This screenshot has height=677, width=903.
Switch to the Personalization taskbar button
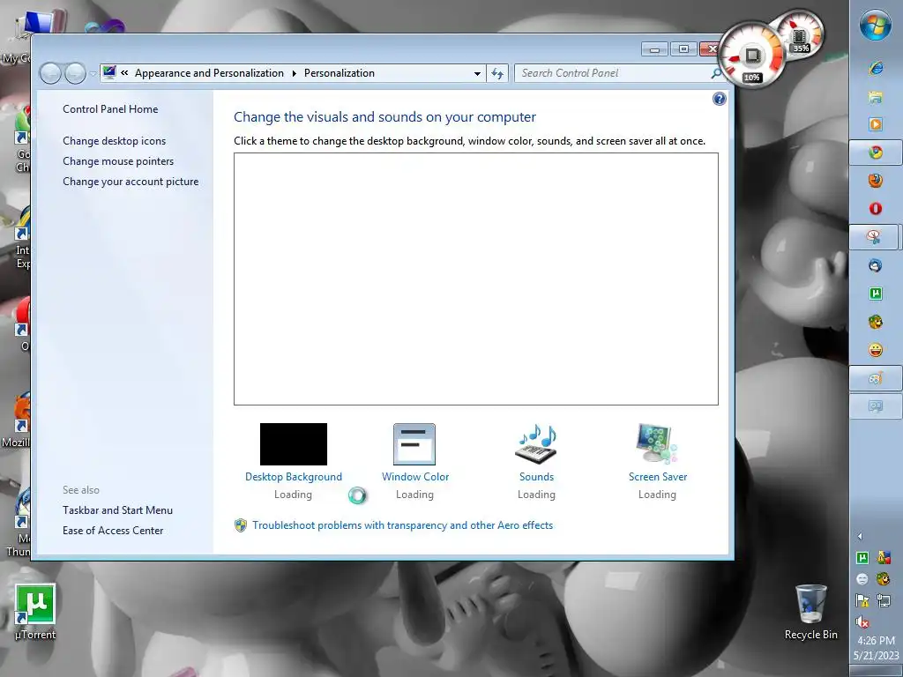coord(876,406)
